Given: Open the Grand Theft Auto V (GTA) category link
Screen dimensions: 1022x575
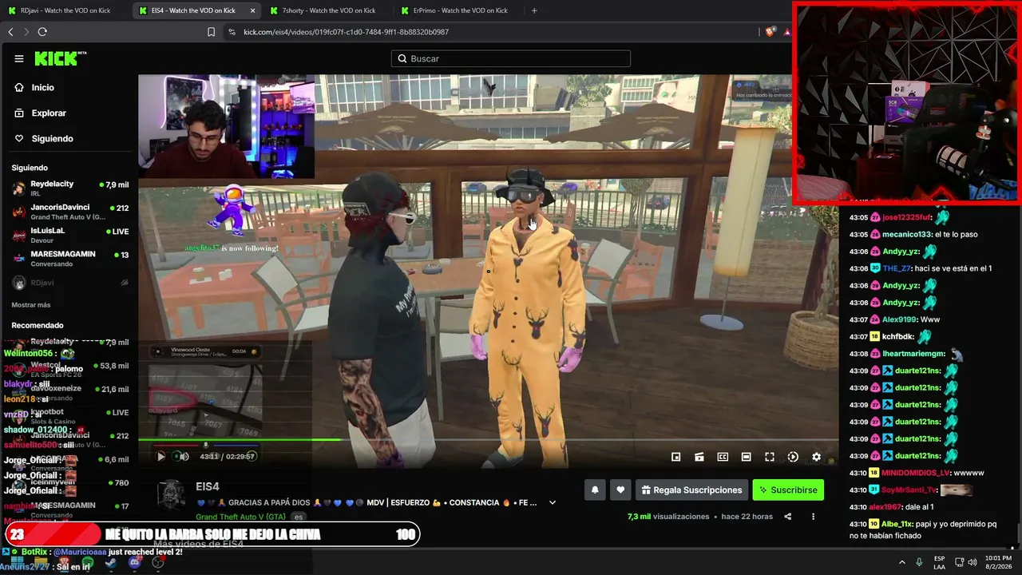Looking at the screenshot, I should pos(242,517).
